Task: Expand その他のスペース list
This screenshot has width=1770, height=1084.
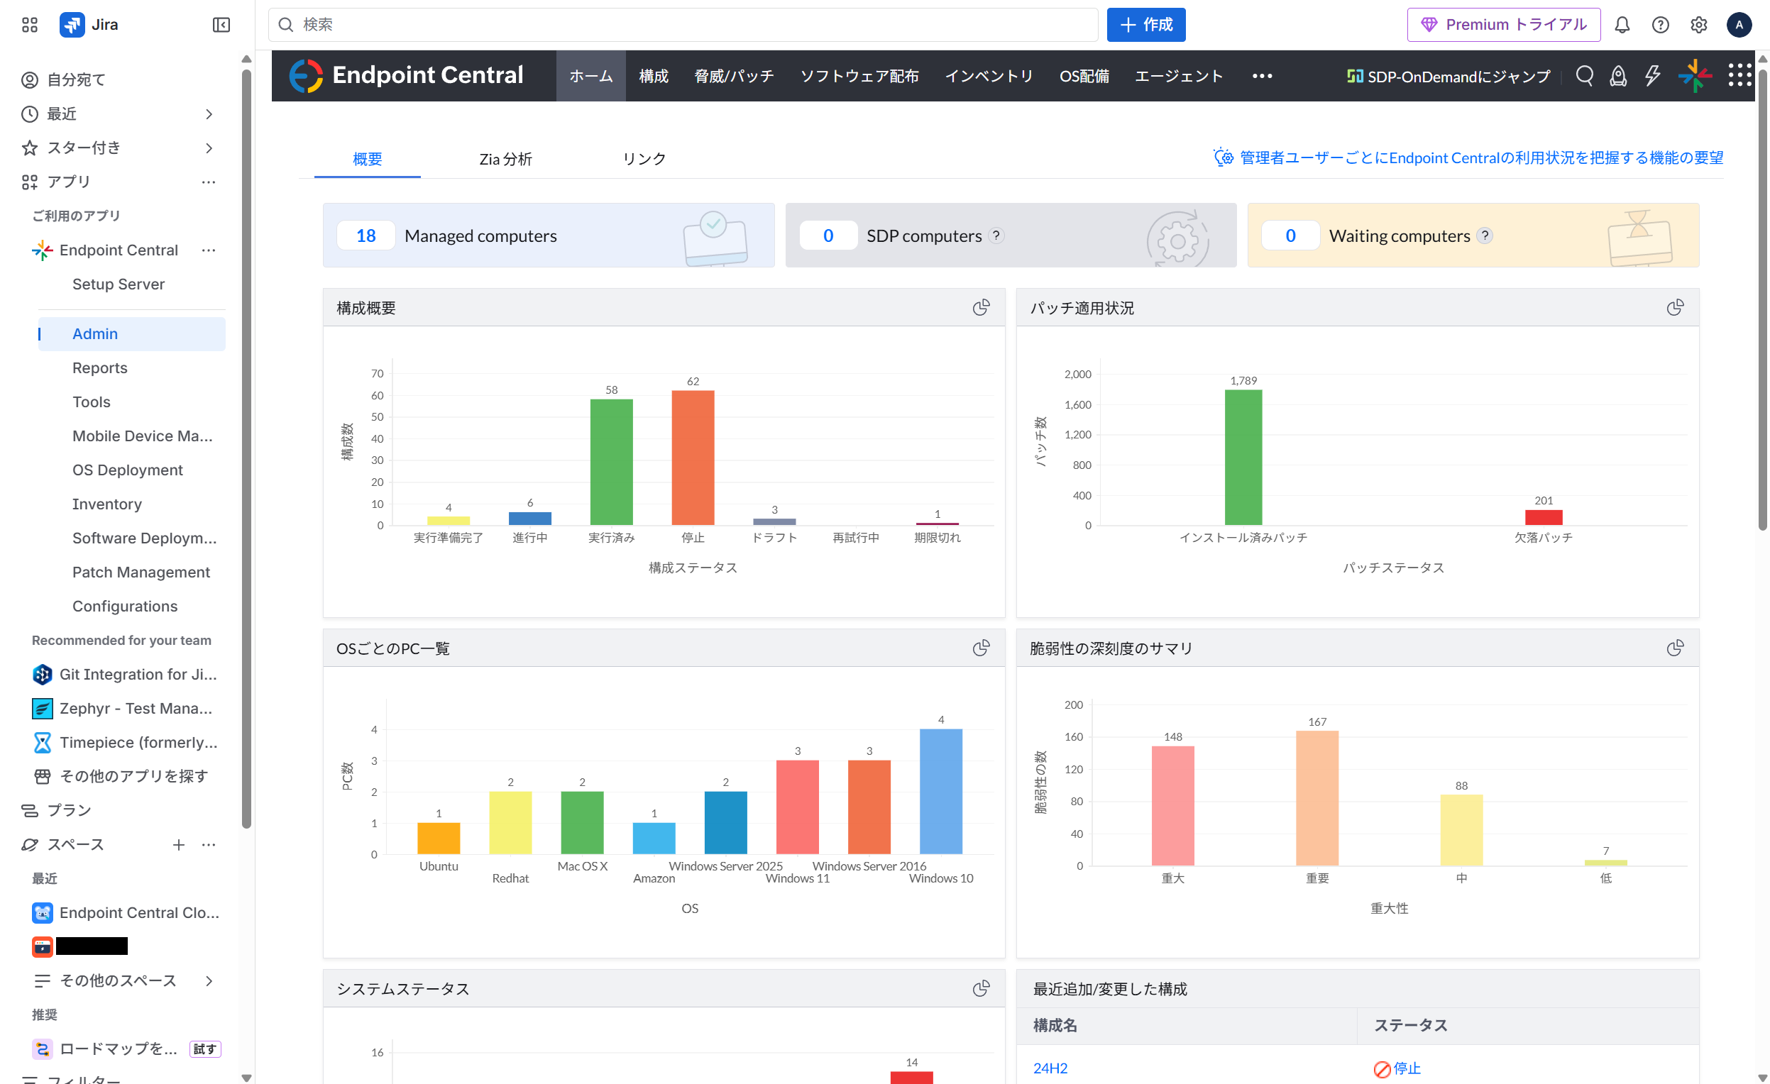Action: (209, 980)
